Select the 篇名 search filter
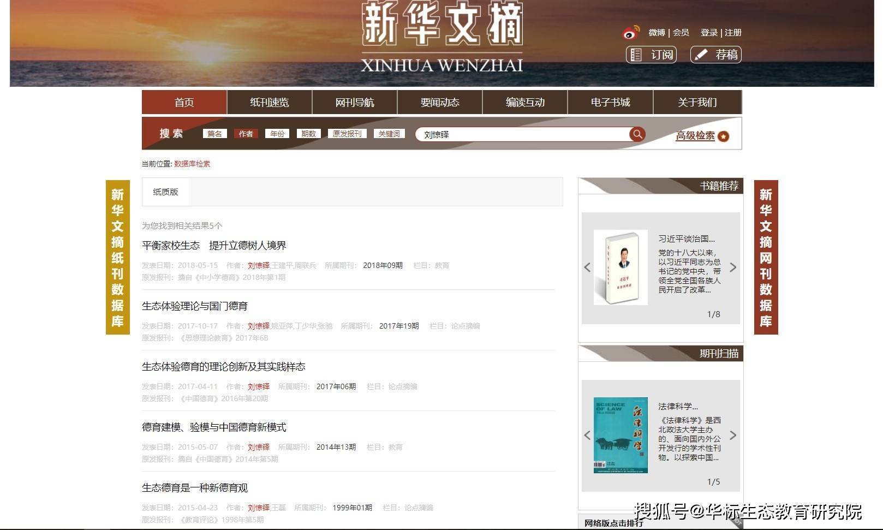The height and width of the screenshot is (530, 883). coord(214,134)
